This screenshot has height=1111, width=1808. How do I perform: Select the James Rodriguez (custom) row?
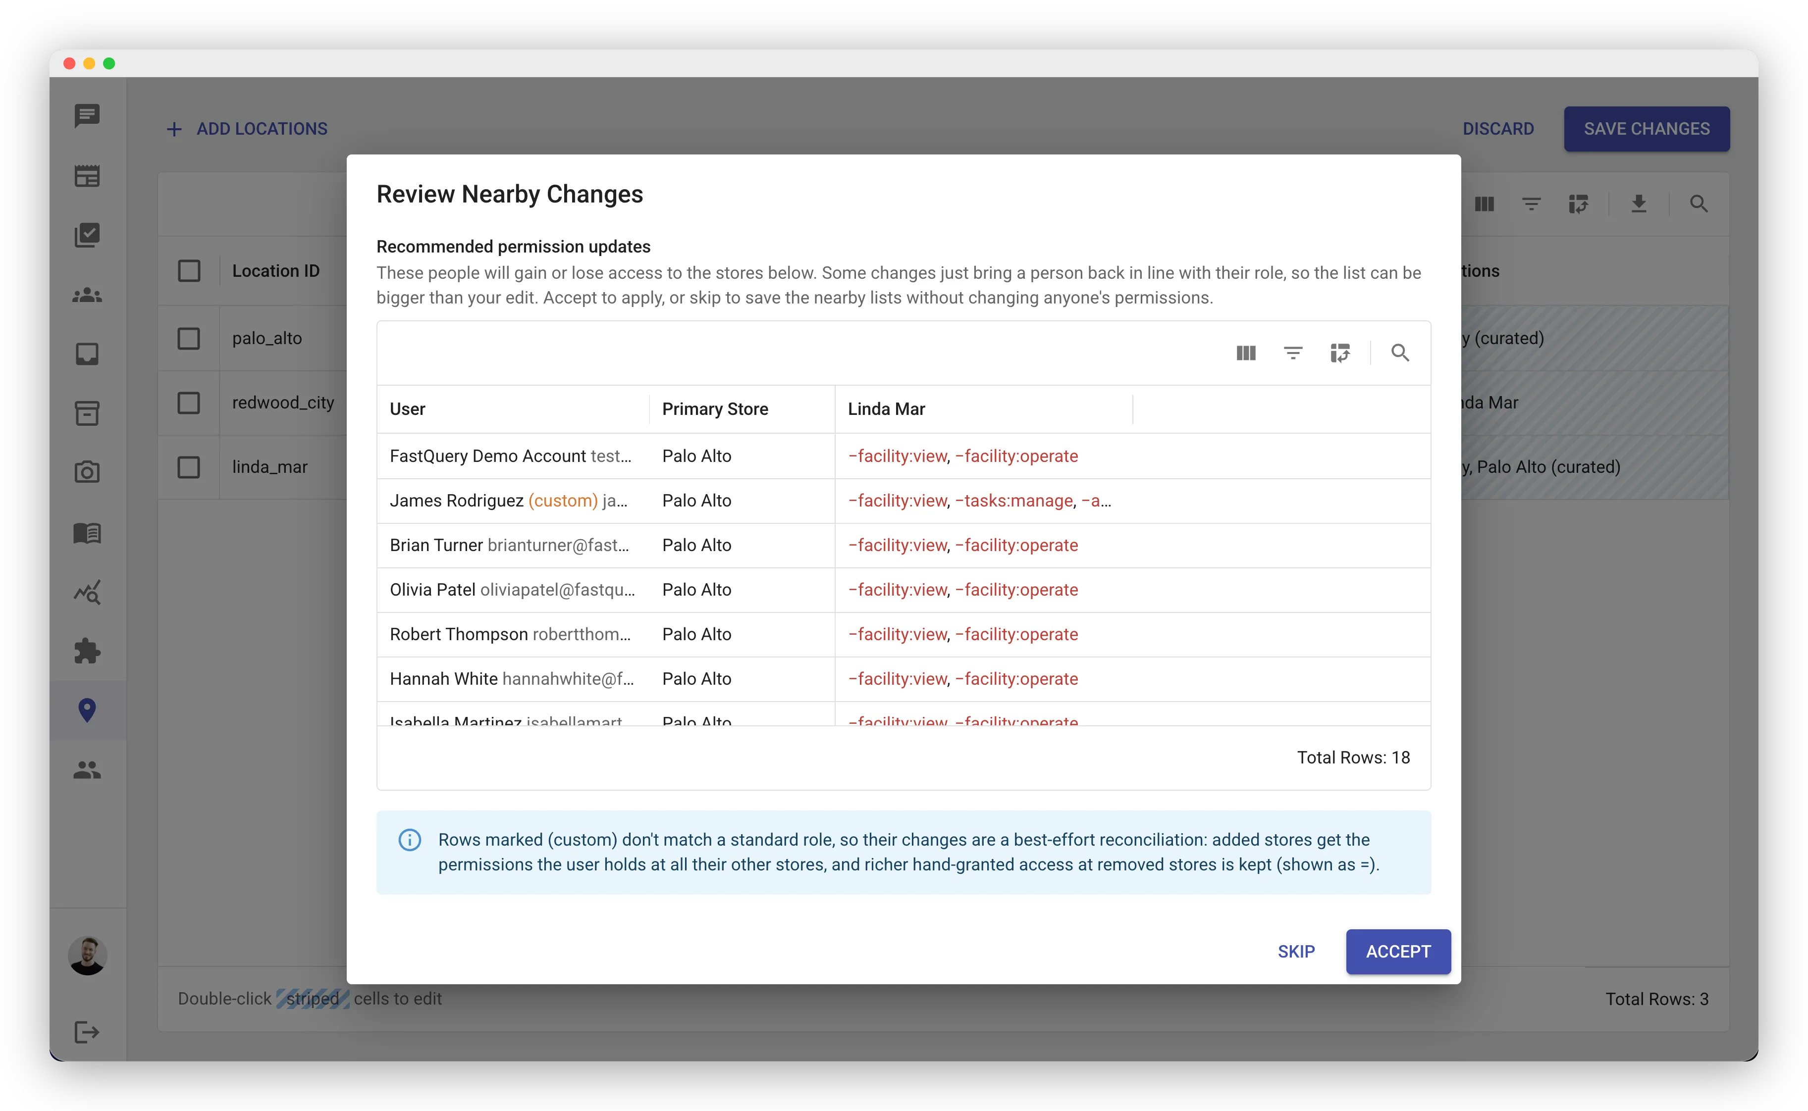click(x=904, y=501)
